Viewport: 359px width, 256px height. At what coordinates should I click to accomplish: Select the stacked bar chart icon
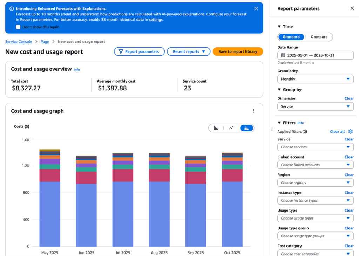pos(247,128)
